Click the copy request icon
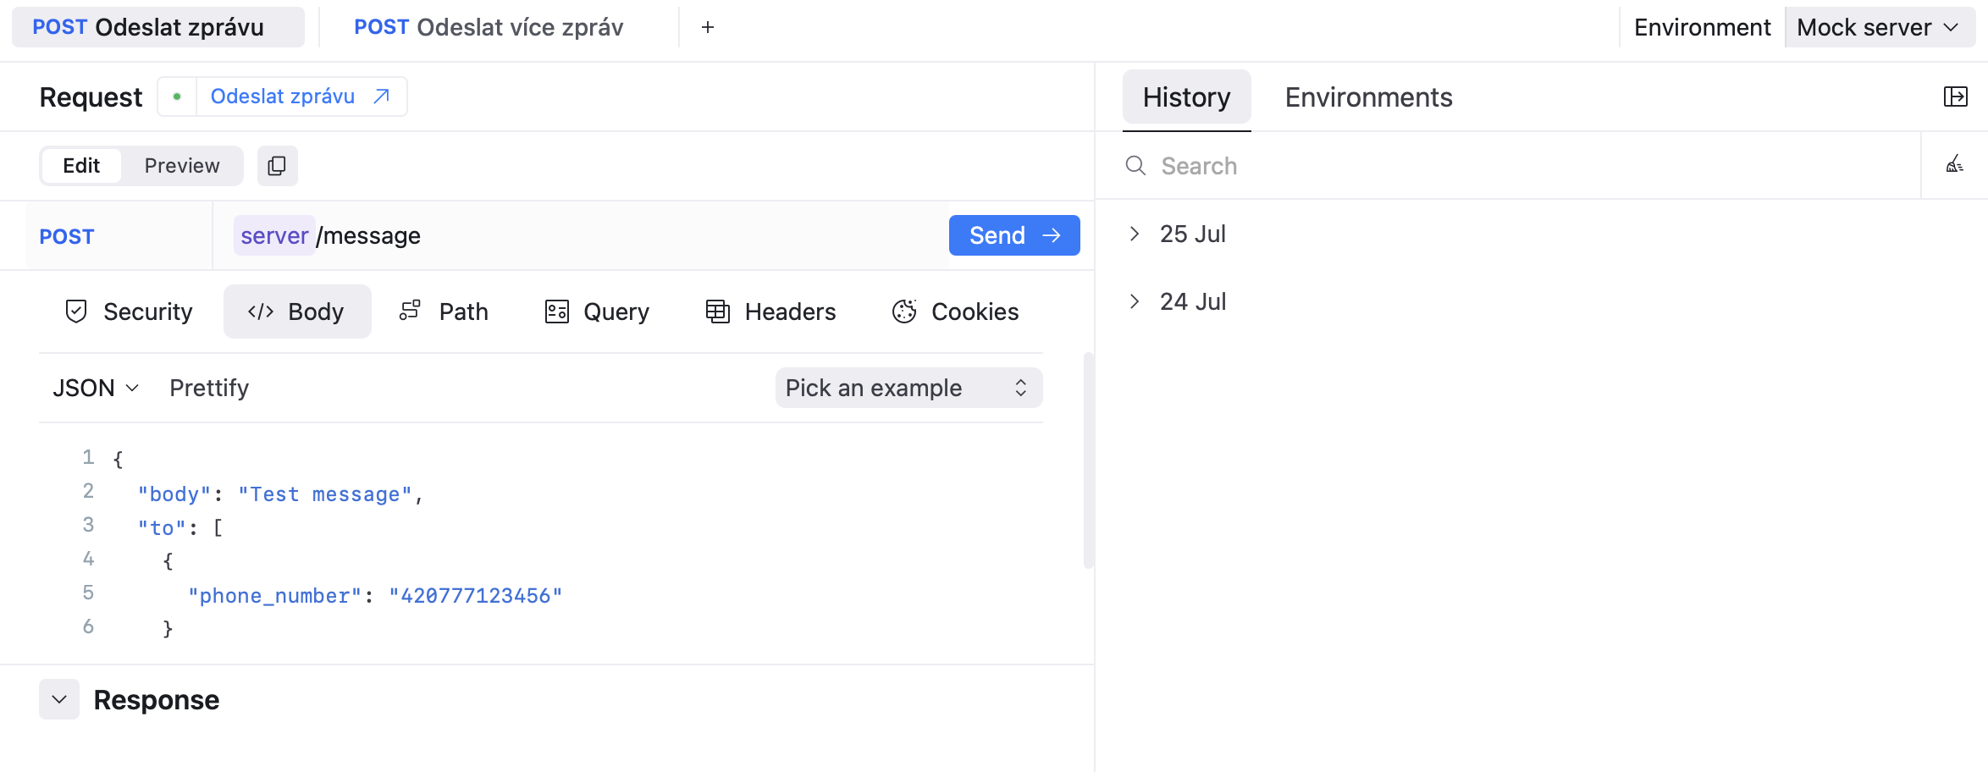The height and width of the screenshot is (772, 1988). [x=277, y=166]
